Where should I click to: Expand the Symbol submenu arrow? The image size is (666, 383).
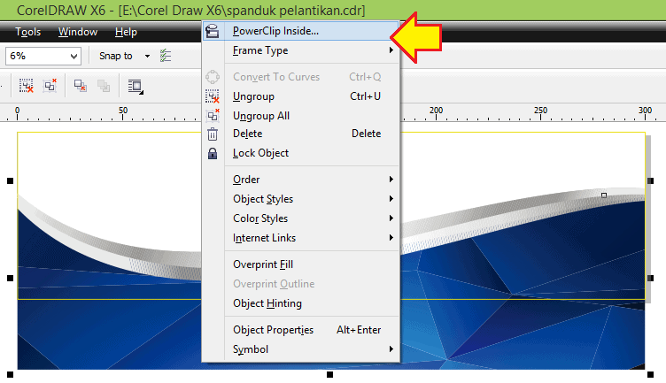[391, 349]
